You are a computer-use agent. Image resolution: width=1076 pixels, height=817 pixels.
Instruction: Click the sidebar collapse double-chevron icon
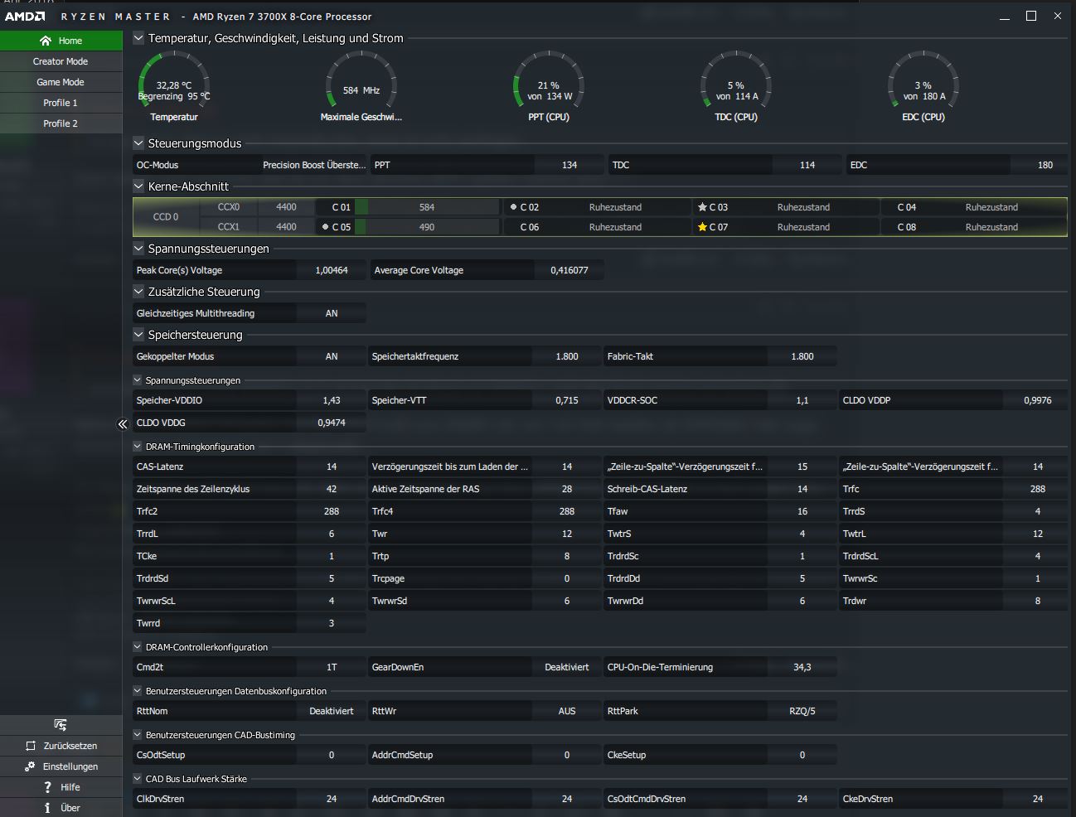123,424
